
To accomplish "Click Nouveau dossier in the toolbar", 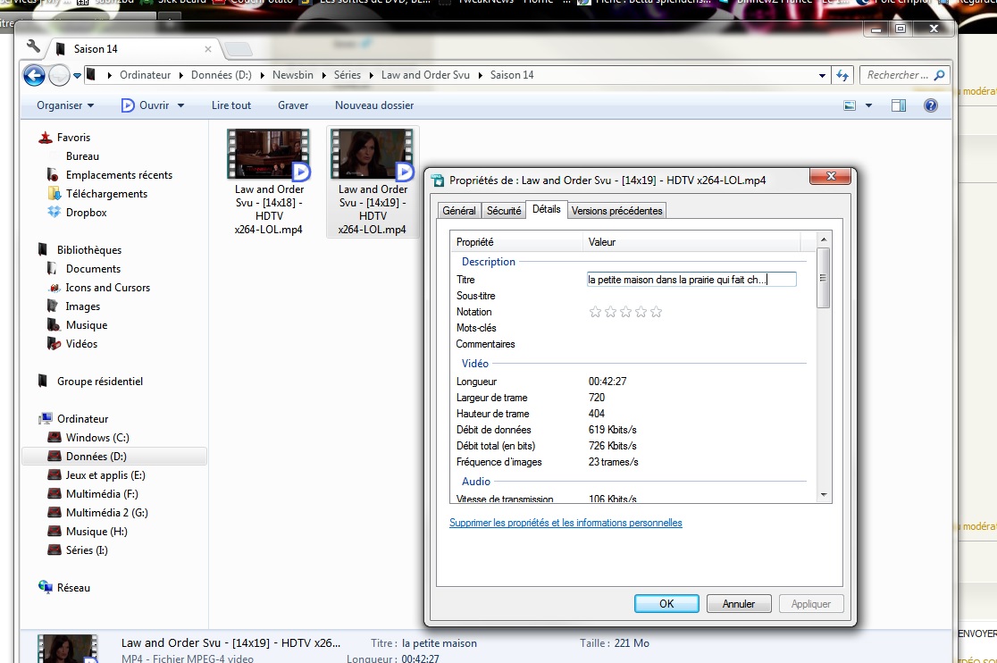I will pos(374,105).
